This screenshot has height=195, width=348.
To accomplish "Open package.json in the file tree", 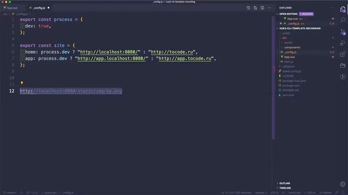I will coord(291,86).
